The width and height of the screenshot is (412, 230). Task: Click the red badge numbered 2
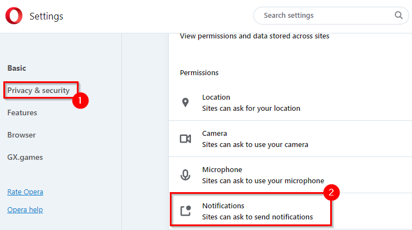(332, 193)
